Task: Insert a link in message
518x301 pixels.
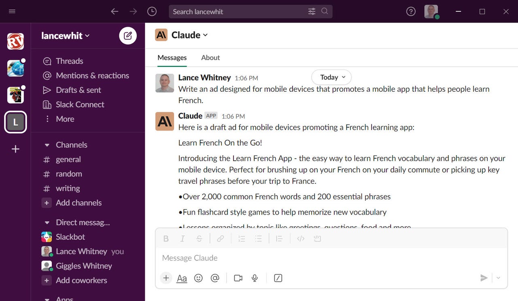Action: 220,239
